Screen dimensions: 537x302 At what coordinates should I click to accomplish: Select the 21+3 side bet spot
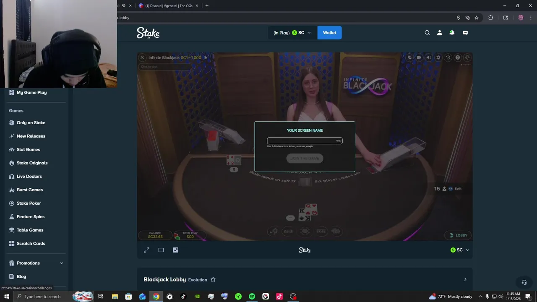[x=288, y=231]
